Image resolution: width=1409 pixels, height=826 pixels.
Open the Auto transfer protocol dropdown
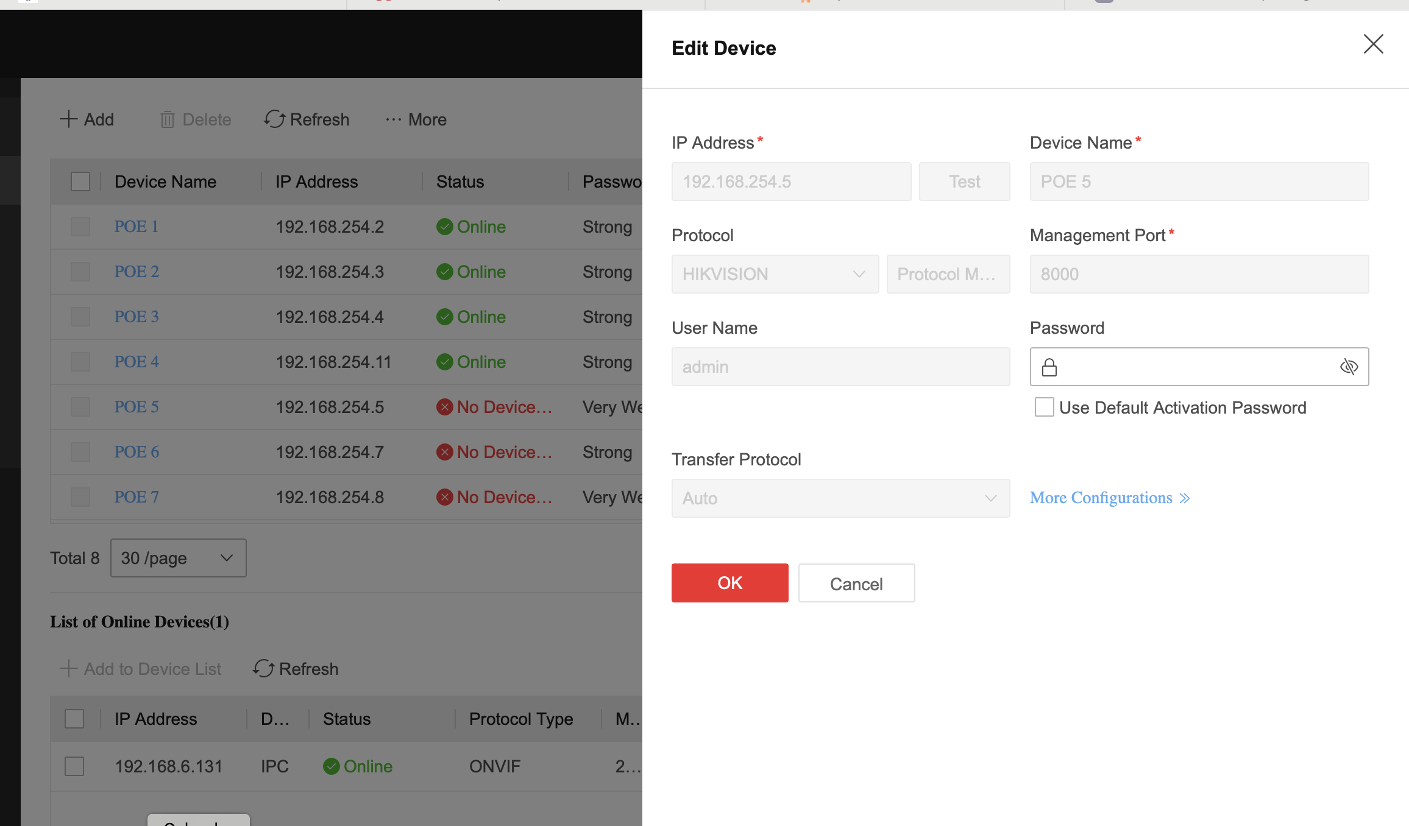point(840,498)
